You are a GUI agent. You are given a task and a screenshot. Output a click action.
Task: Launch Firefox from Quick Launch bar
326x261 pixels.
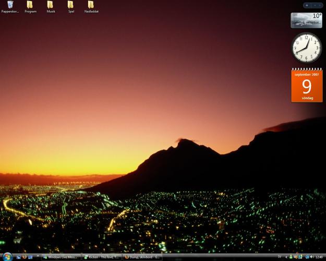click(x=24, y=257)
